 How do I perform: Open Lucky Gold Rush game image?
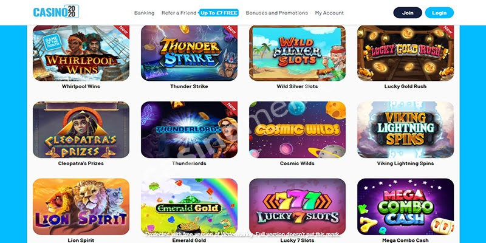405,53
